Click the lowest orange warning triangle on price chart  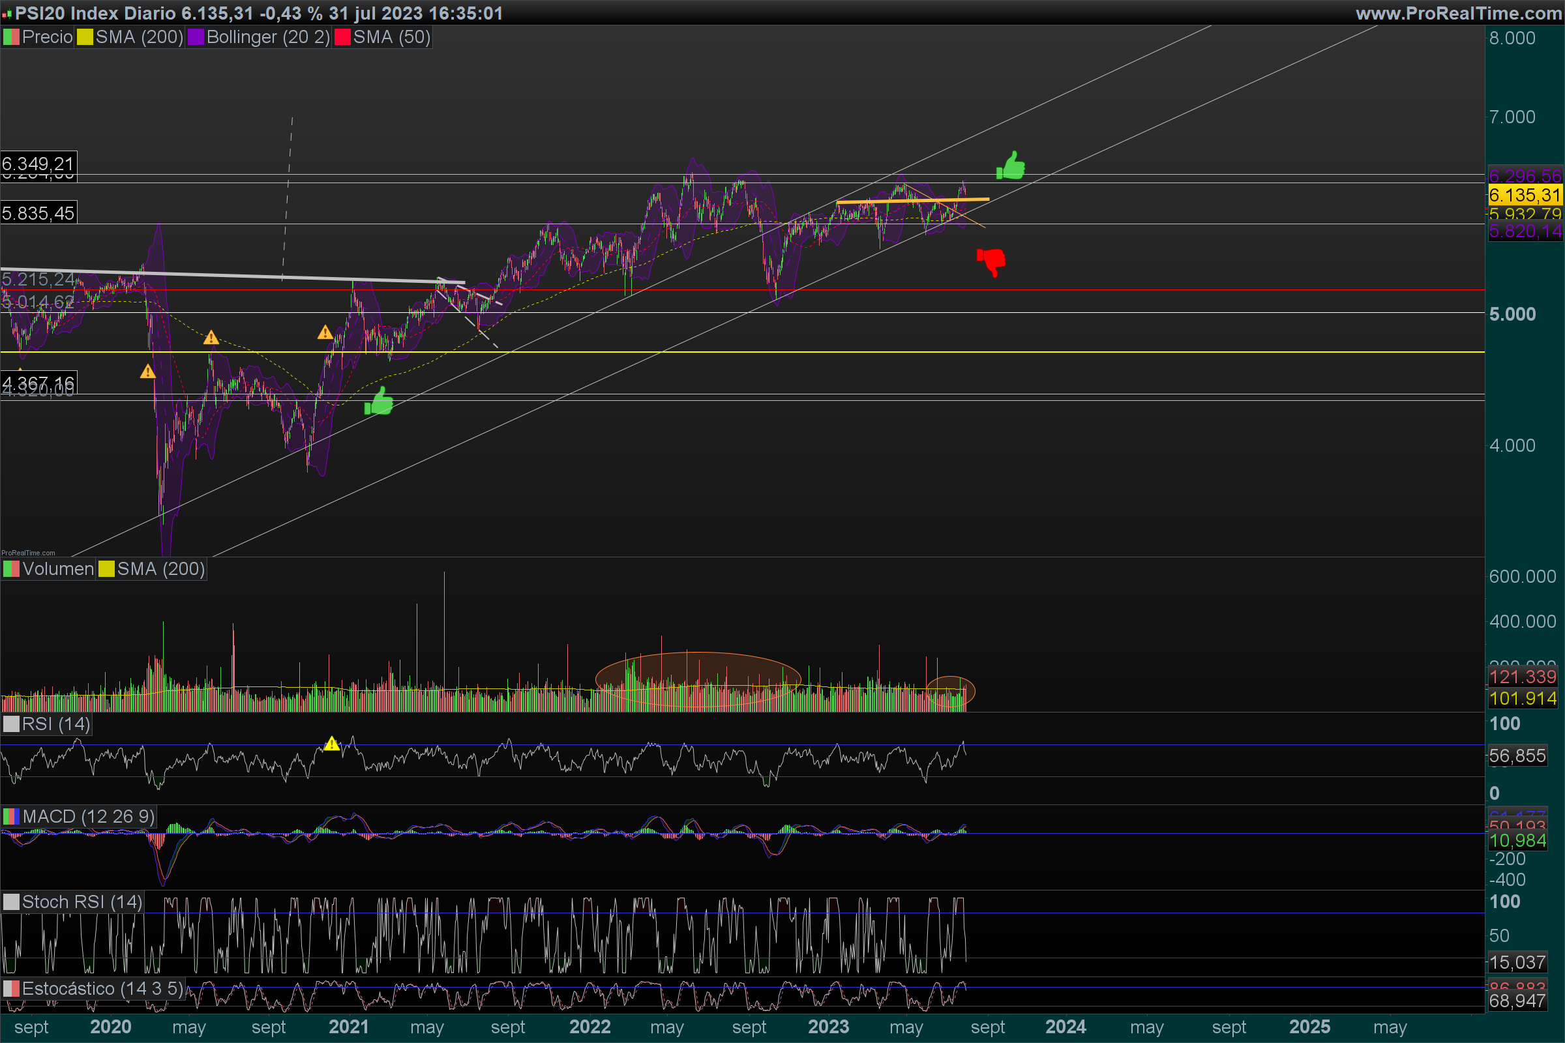coord(148,372)
